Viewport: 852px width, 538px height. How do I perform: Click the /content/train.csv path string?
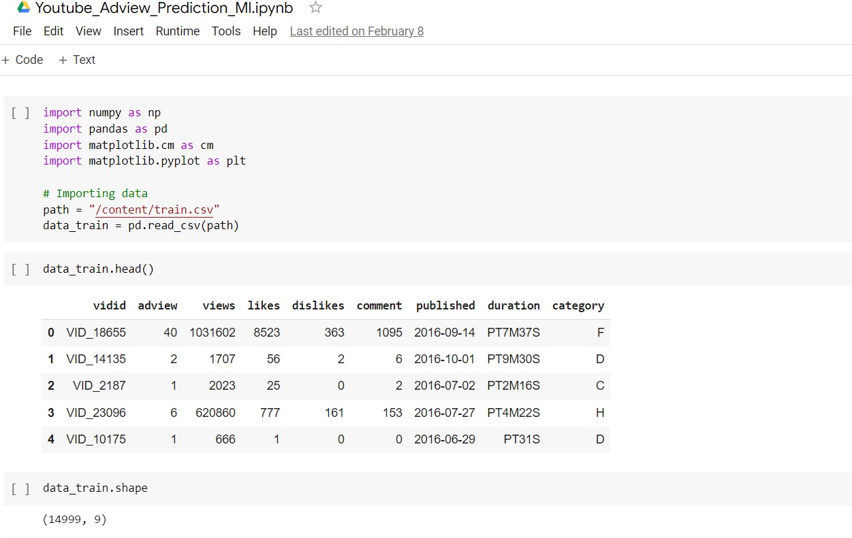[154, 209]
